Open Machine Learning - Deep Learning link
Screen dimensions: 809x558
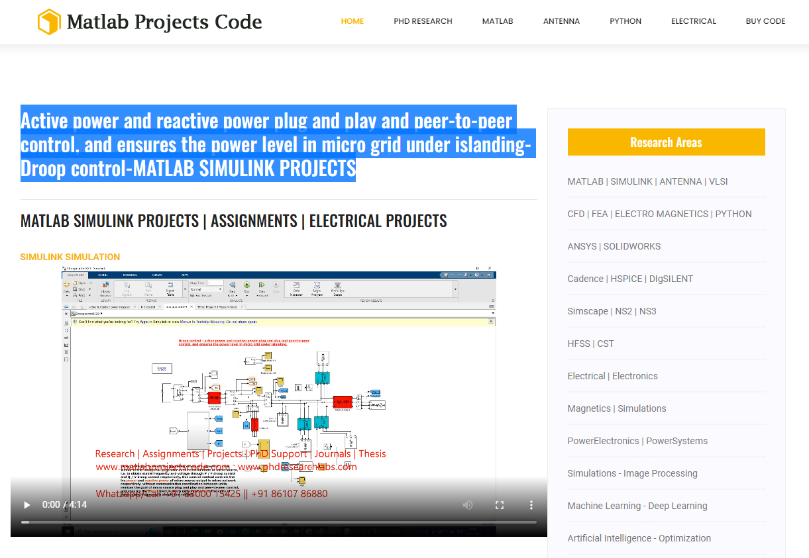637,506
